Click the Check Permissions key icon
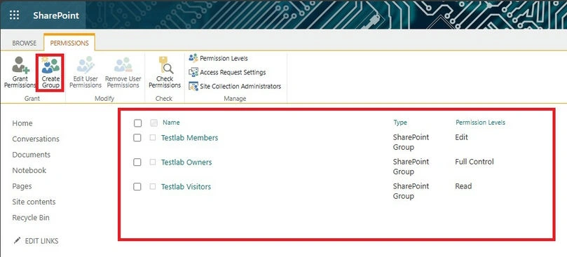This screenshot has height=257, width=567. point(165,65)
